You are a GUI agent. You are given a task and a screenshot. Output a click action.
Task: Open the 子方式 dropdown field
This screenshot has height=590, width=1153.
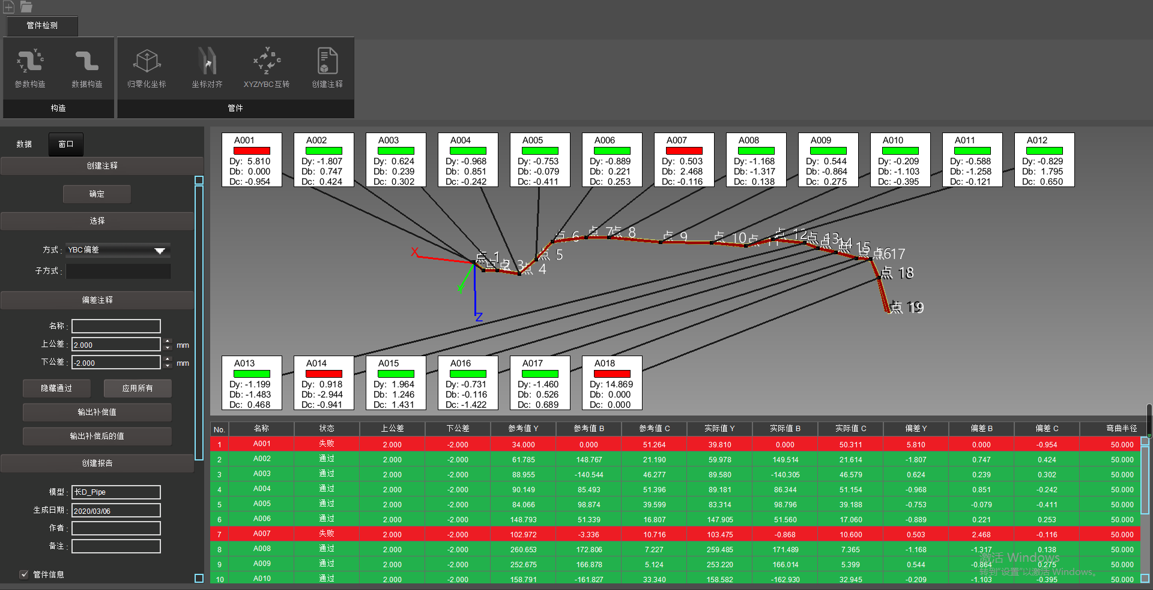point(118,271)
